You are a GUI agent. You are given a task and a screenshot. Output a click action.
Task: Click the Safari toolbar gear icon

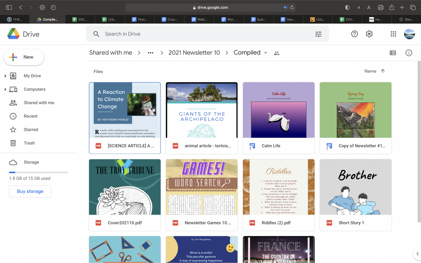point(42,7)
